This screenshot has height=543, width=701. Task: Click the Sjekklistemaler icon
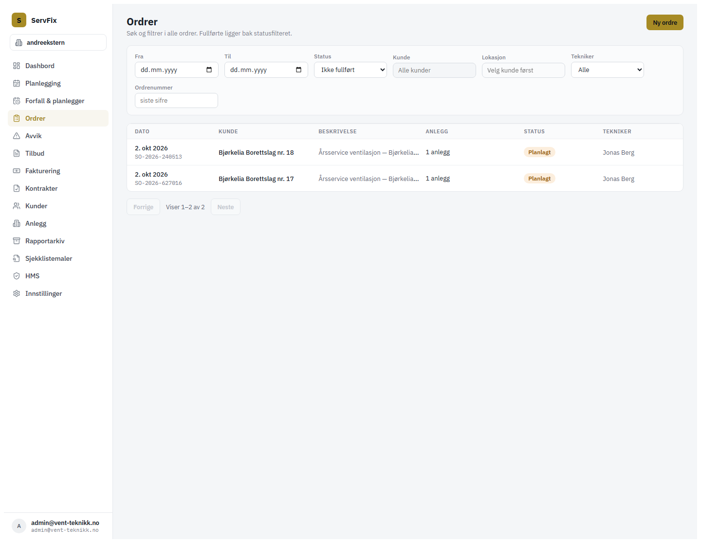17,258
